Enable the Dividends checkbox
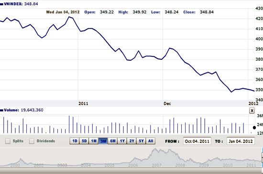 [32, 141]
